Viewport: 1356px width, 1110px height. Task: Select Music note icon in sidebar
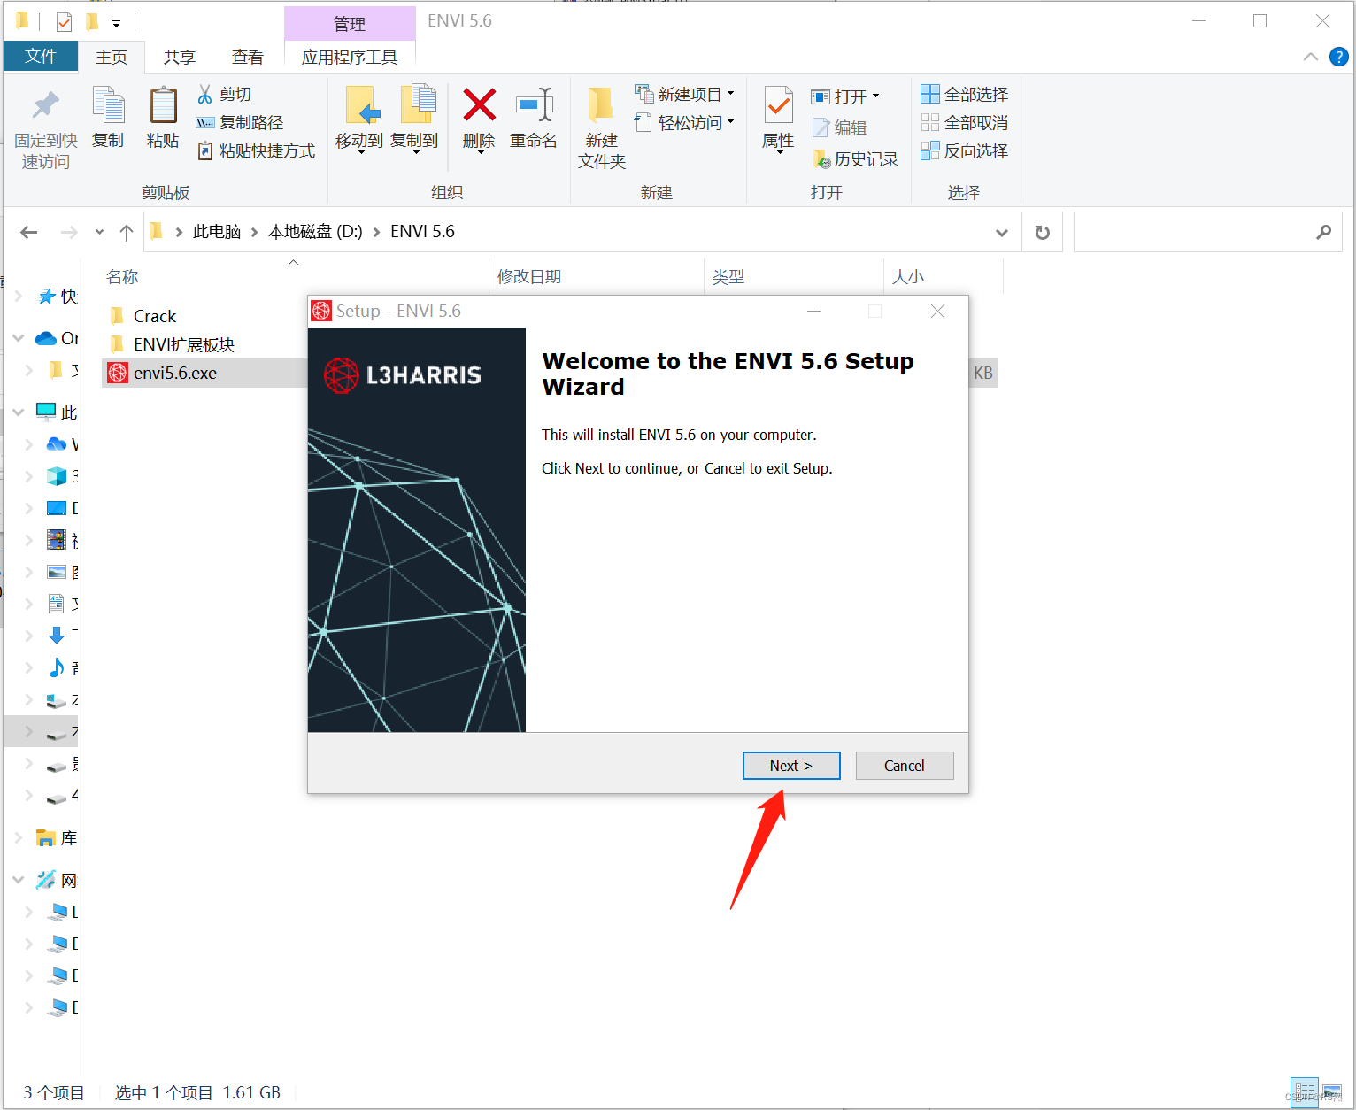(x=57, y=667)
